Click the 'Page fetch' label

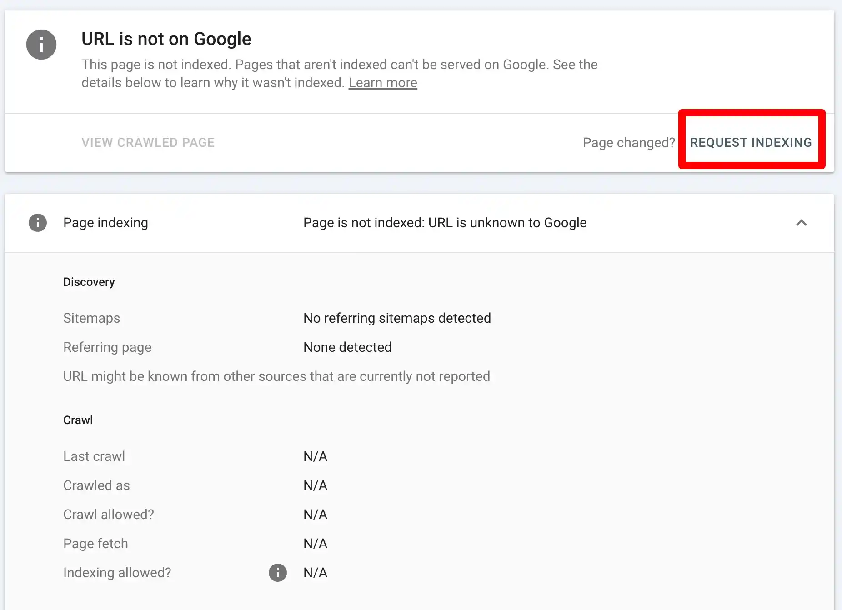(x=96, y=544)
